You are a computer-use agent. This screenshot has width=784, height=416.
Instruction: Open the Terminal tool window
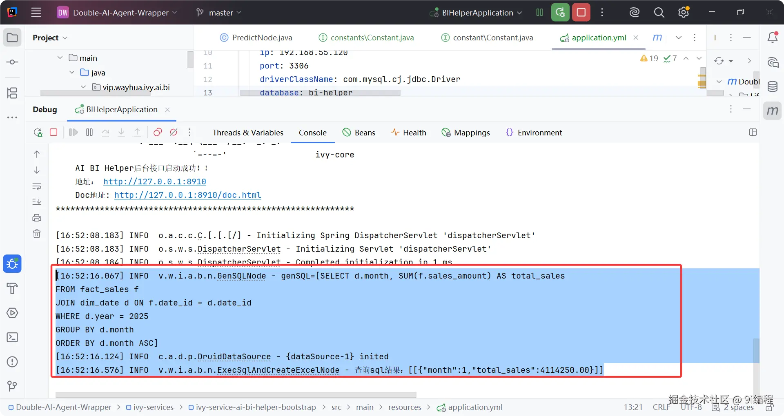[12, 337]
